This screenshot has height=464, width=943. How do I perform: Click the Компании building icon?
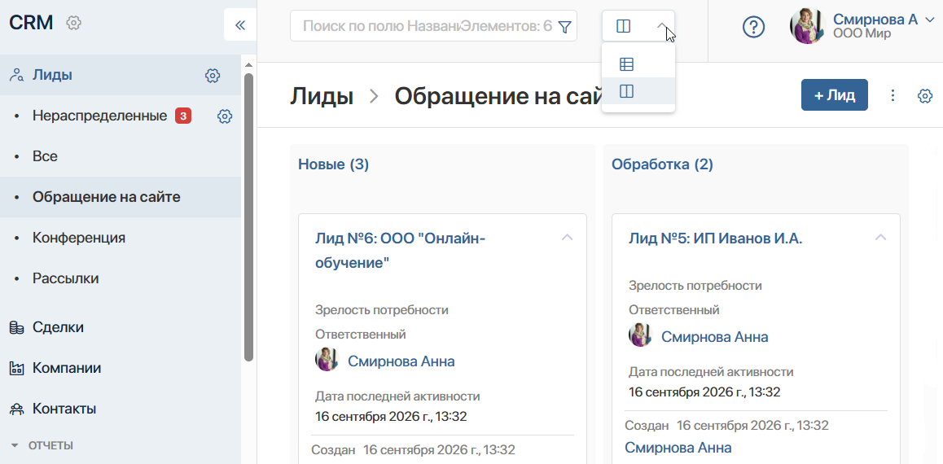(x=16, y=369)
